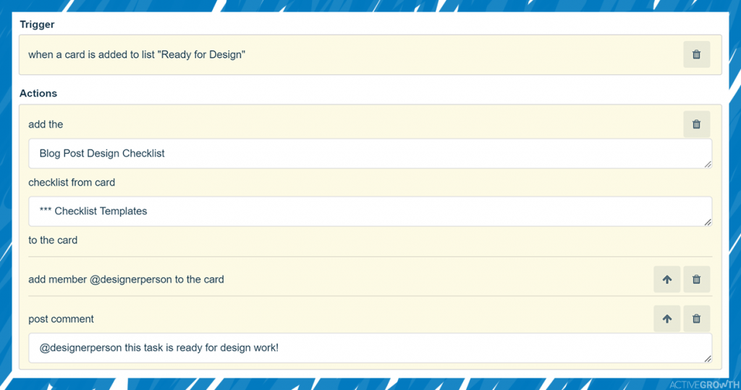
Task: Click the "post comment" action label
Action: click(61, 319)
